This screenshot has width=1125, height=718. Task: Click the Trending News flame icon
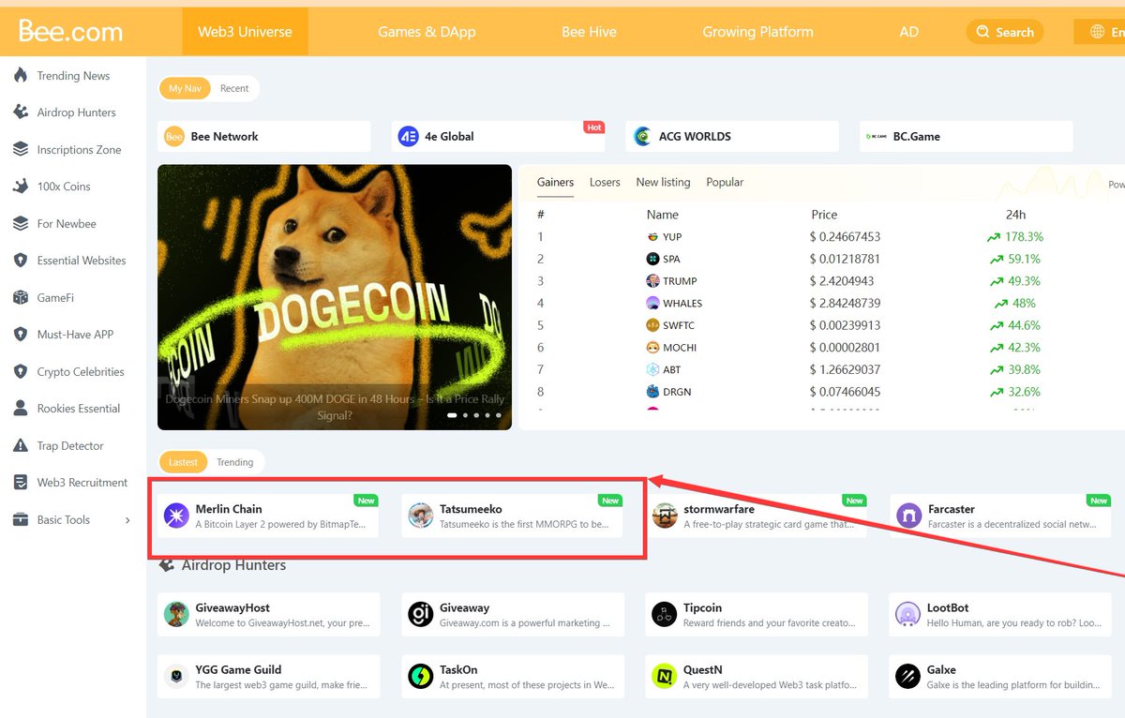click(x=21, y=76)
